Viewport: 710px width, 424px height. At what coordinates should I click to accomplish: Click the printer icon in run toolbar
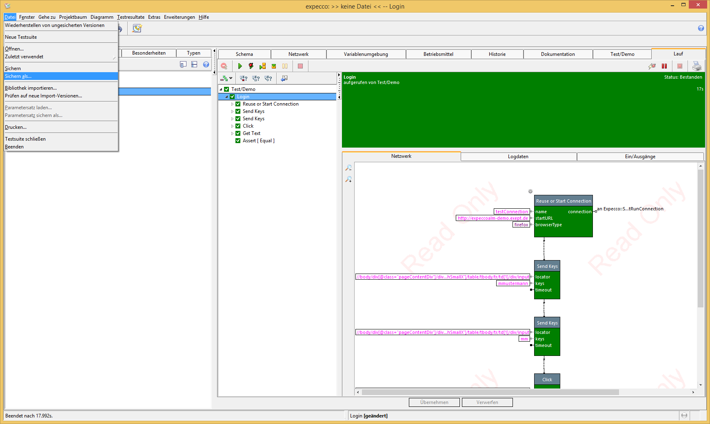click(x=697, y=66)
